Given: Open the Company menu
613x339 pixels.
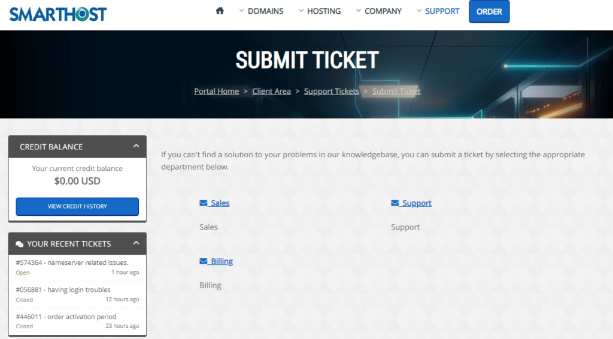Looking at the screenshot, I should click(x=378, y=11).
